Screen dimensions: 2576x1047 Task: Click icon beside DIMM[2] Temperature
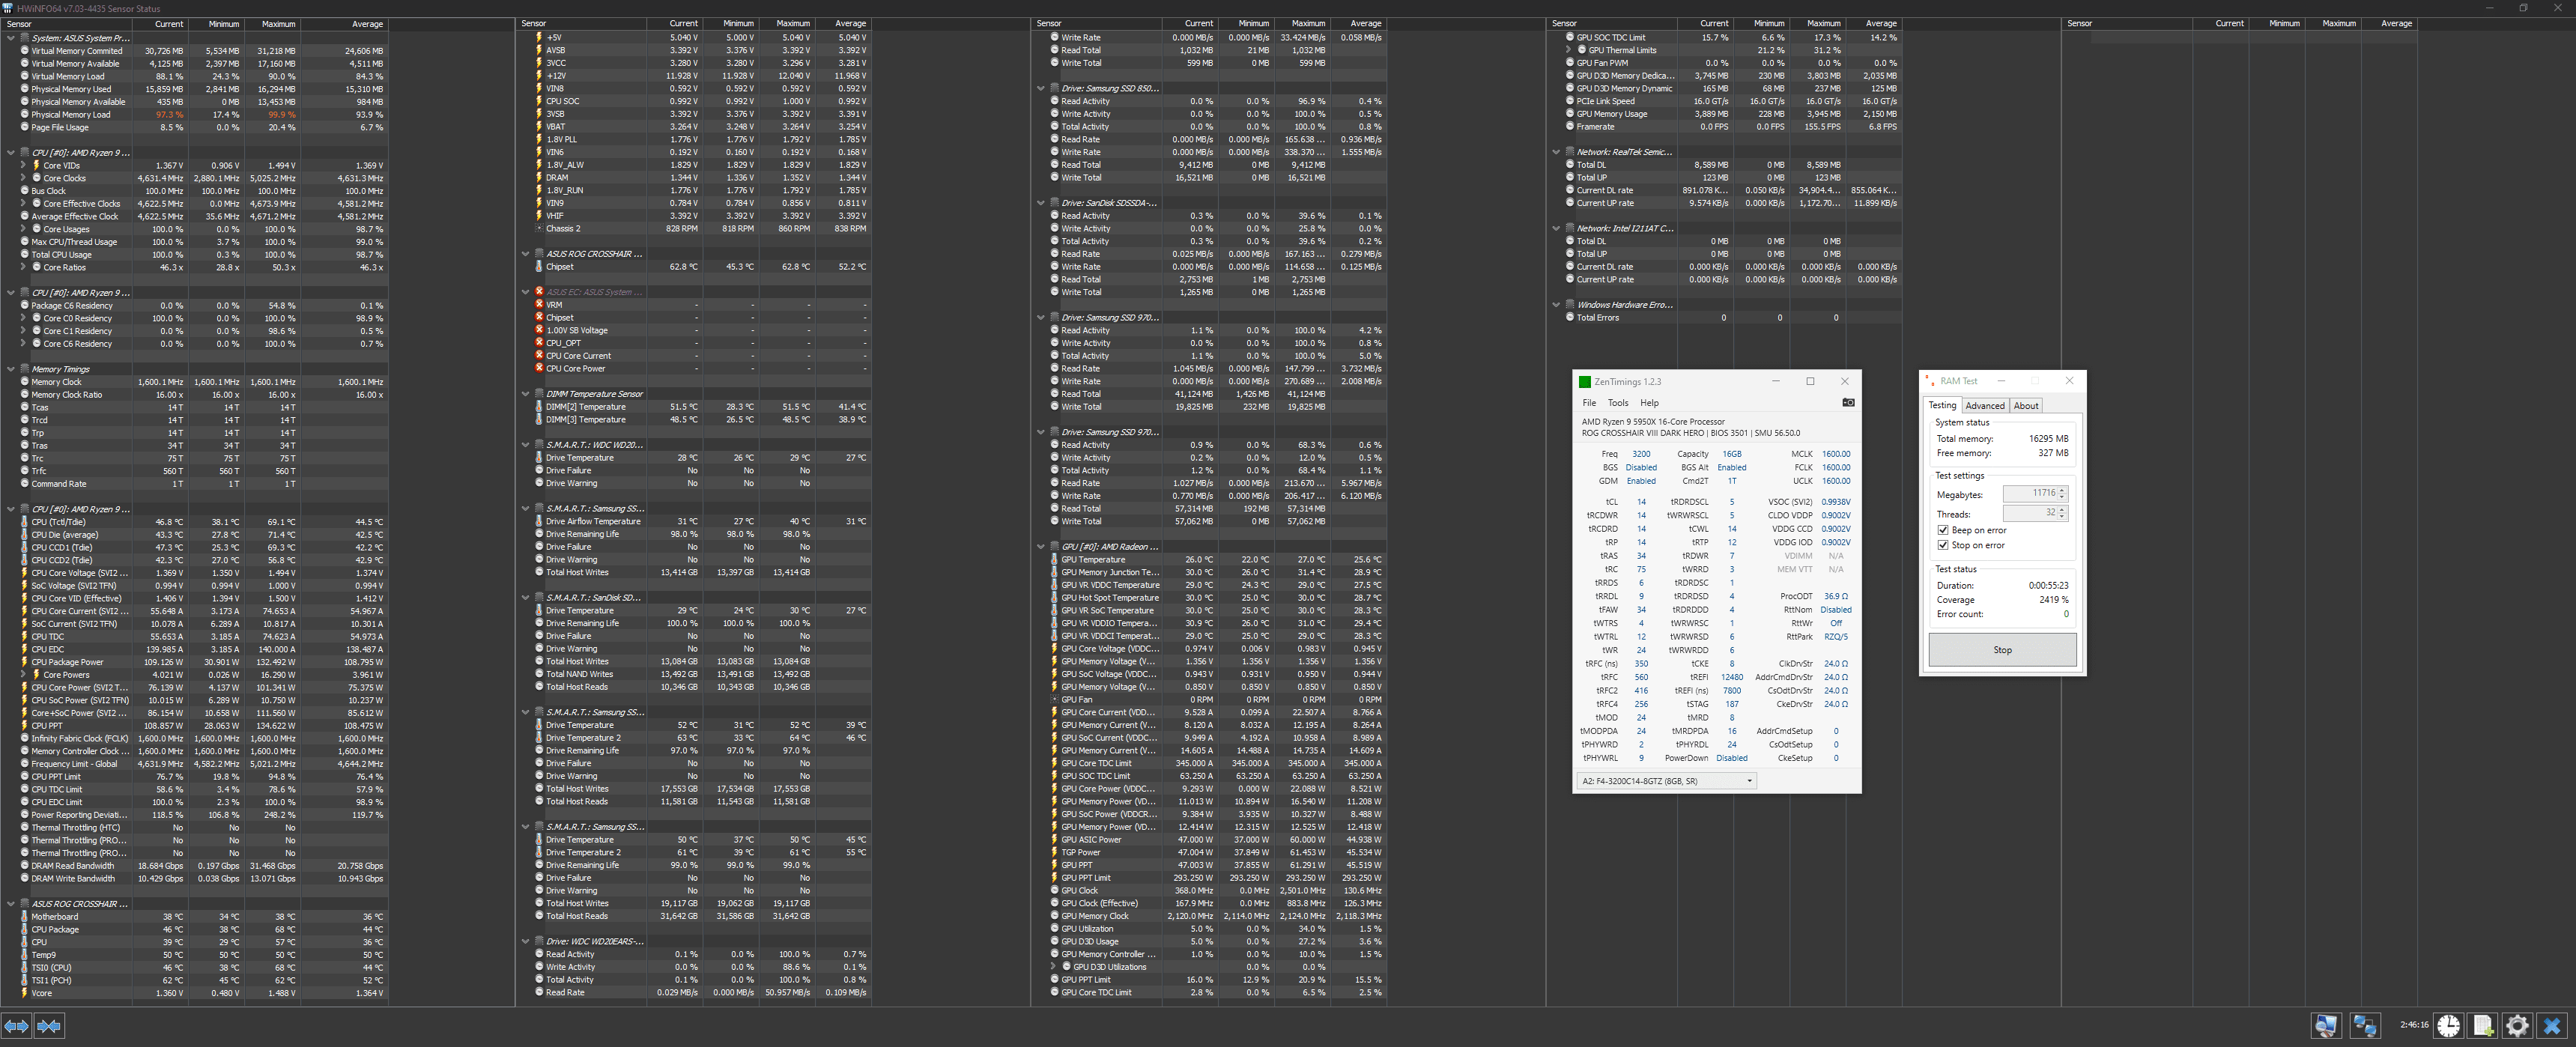click(539, 407)
